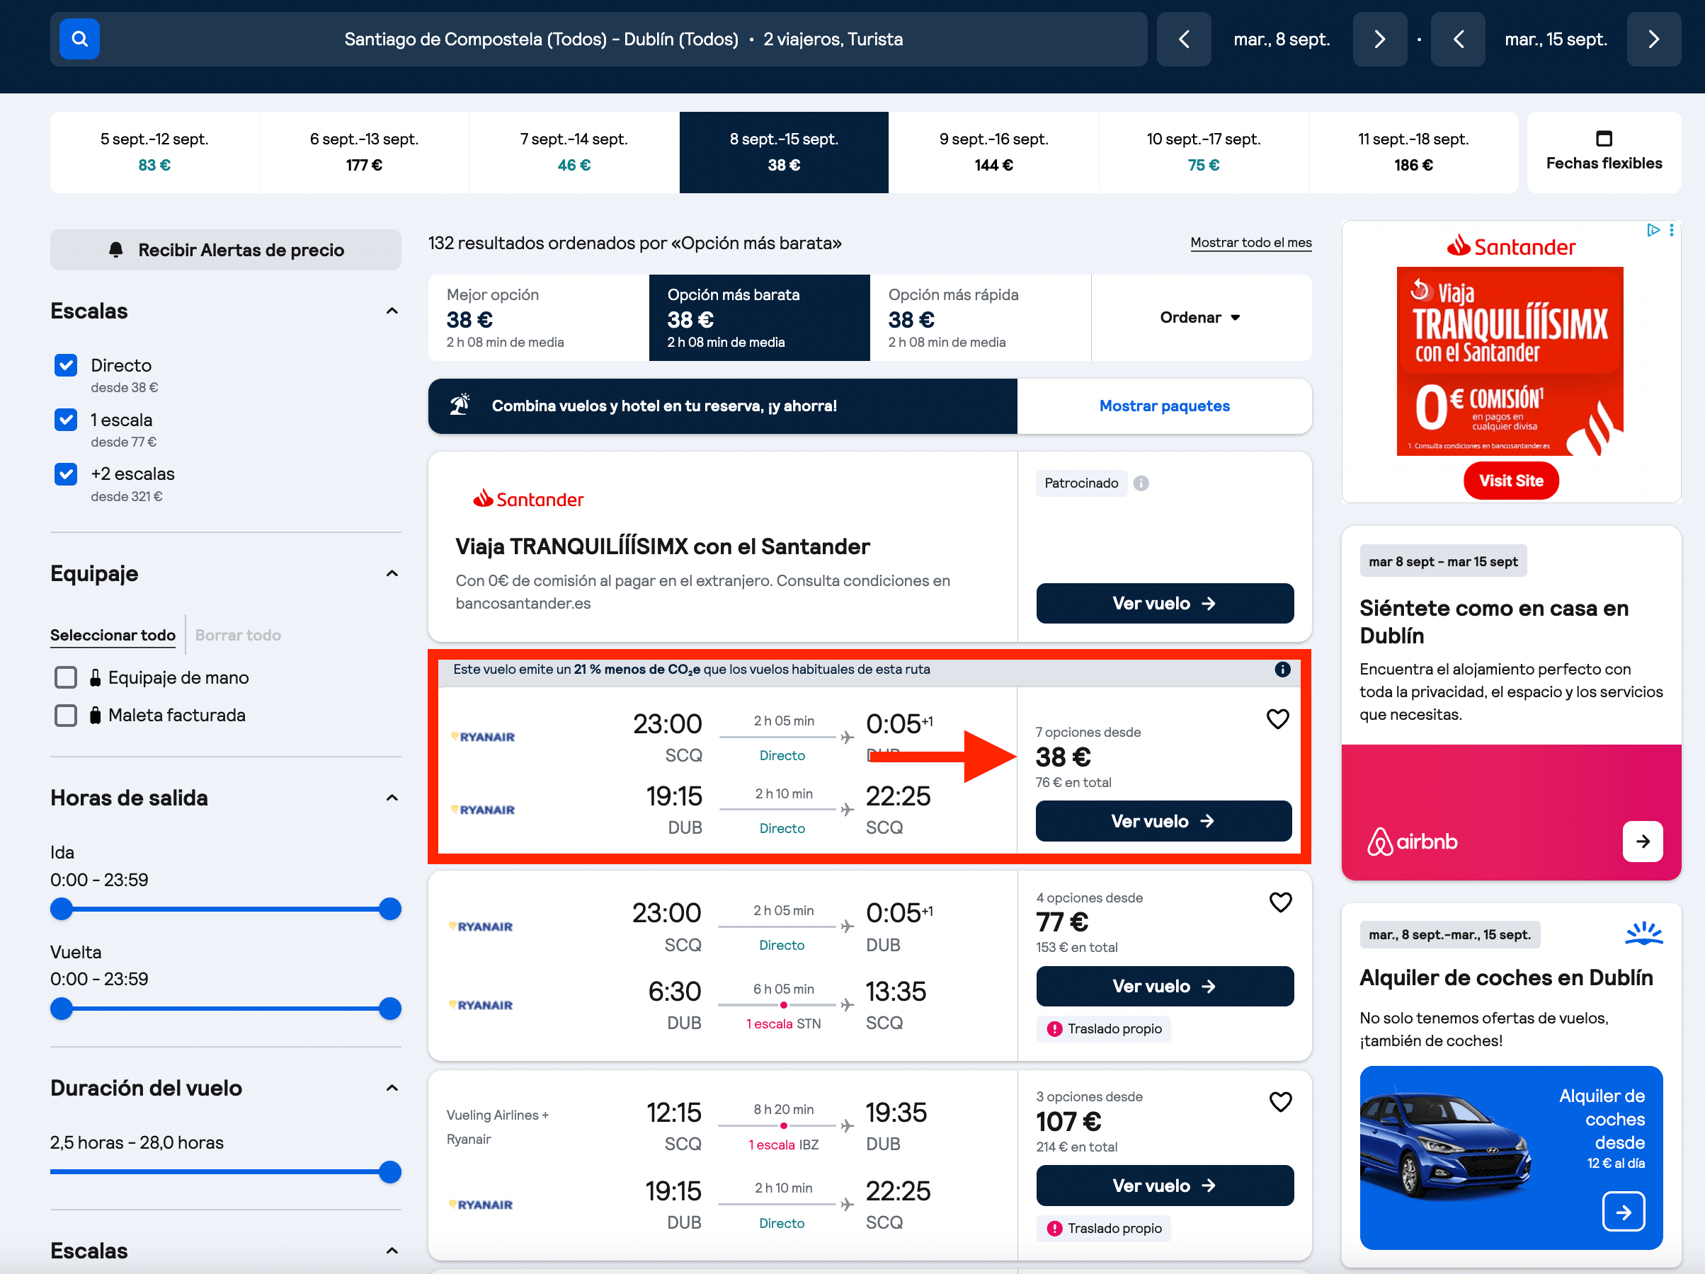1705x1274 pixels.
Task: Go to previous departure date arrow
Action: 1184,38
